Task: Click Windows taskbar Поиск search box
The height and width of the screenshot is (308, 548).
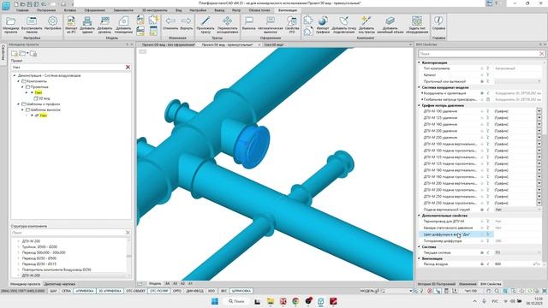Action: tap(236, 301)
